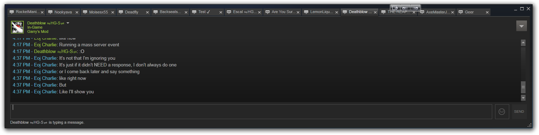Click the first window snap icon above tabs
Screen dimensions: 539x135
click(395, 8)
